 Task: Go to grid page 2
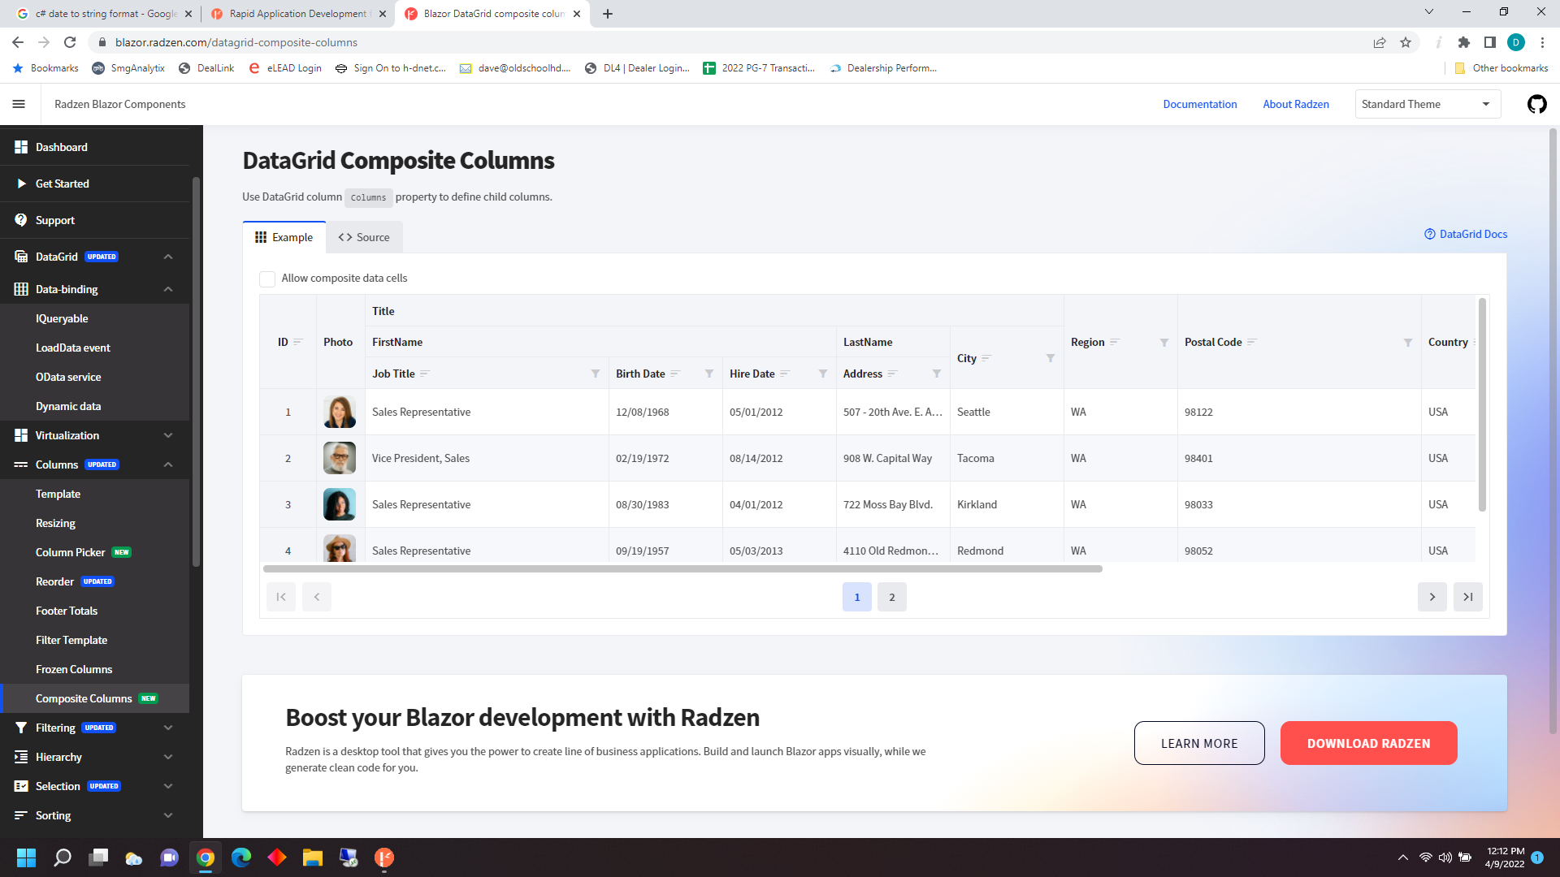point(892,597)
